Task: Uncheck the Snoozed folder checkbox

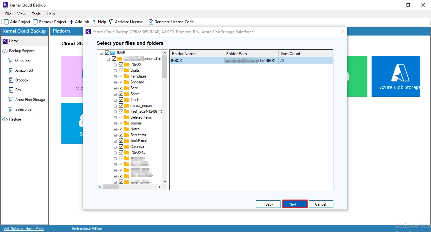Action: click(121, 82)
